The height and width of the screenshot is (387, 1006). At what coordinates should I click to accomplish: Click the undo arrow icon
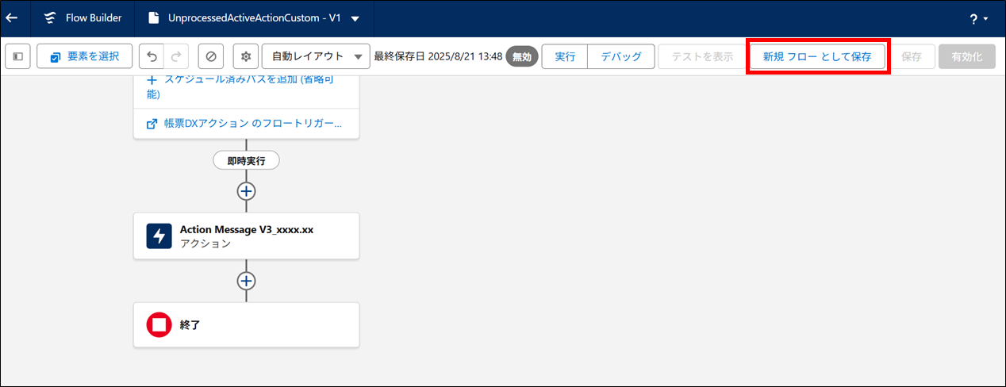(x=152, y=56)
